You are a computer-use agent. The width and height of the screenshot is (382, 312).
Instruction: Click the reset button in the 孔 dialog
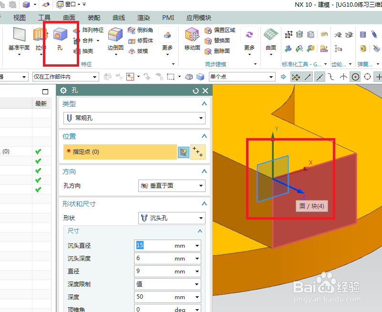pos(196,91)
